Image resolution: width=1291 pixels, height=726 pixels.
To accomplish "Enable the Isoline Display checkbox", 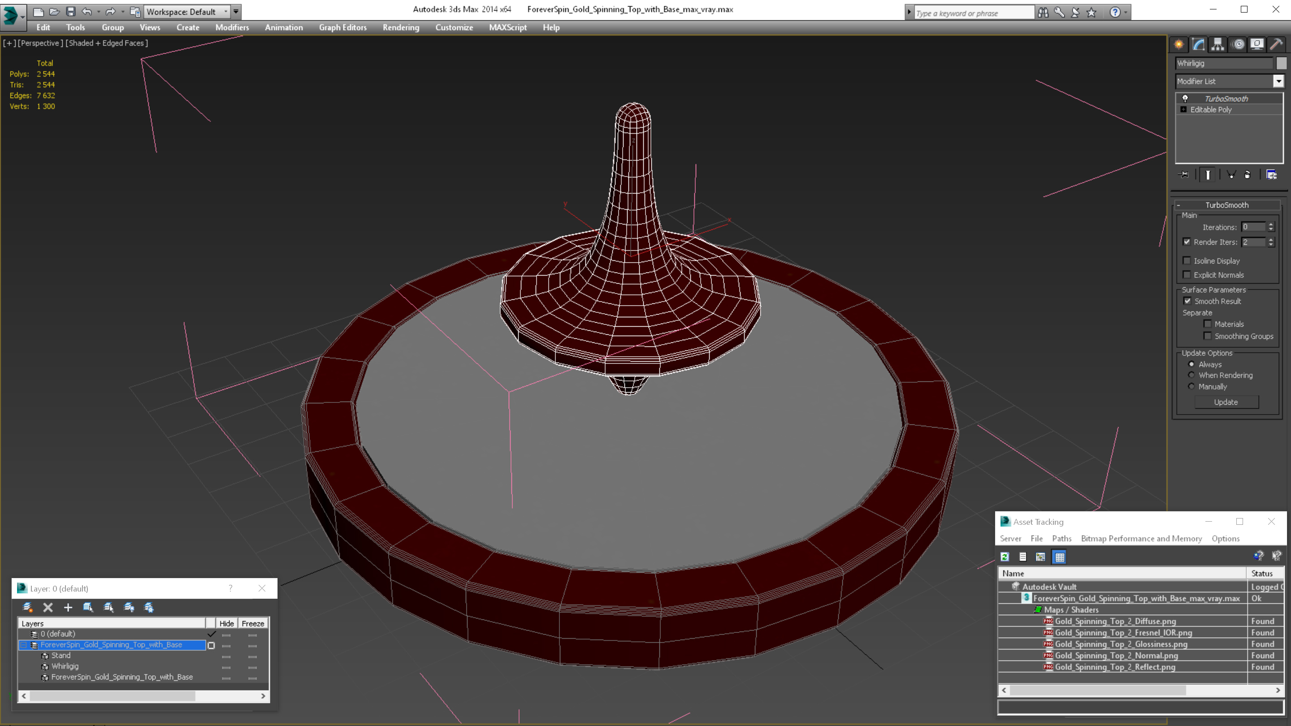I will click(1187, 260).
